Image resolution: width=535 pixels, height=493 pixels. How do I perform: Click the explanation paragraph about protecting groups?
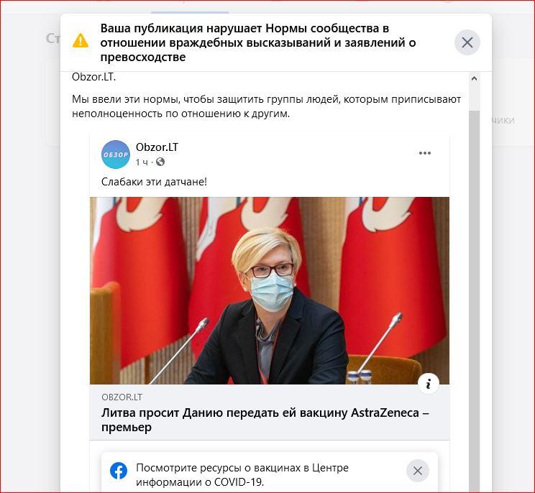[x=266, y=106]
